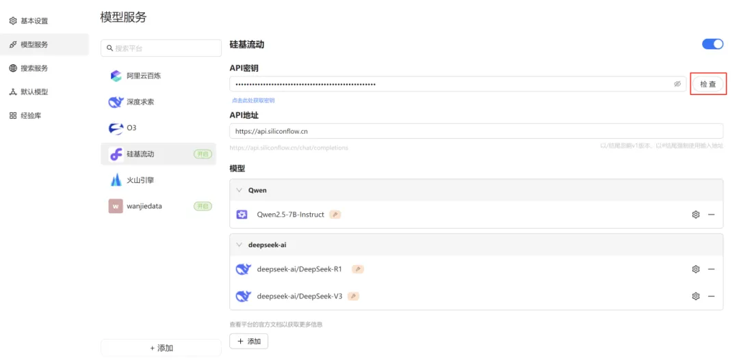Remove DeepSeek-V3 with its minus icon
The width and height of the screenshot is (739, 360).
click(x=711, y=296)
